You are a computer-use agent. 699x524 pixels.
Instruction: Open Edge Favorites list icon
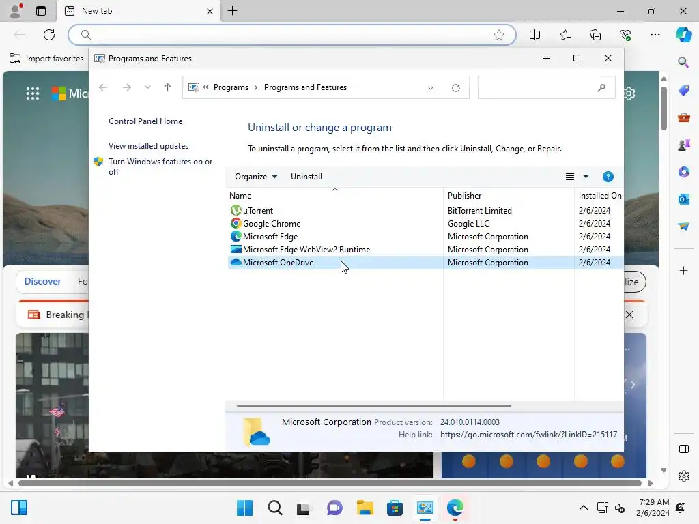[565, 35]
